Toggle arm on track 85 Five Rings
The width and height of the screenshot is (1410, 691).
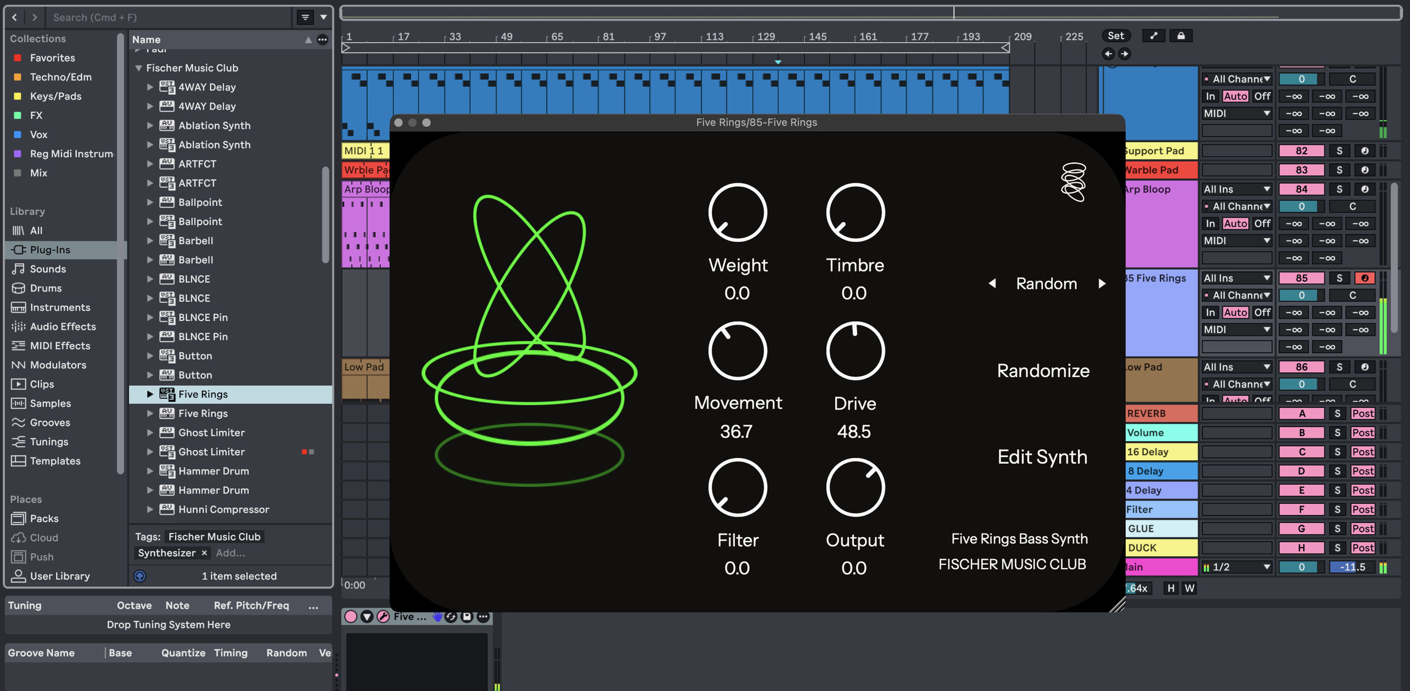[x=1364, y=278]
